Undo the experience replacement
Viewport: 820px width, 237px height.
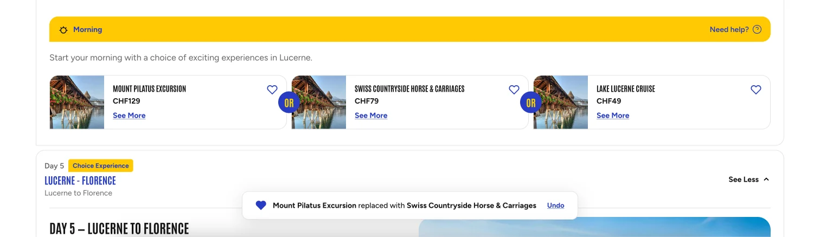(556, 206)
